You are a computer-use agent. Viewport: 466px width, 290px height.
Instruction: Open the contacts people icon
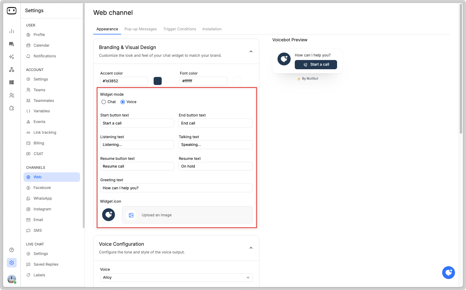pos(12,95)
